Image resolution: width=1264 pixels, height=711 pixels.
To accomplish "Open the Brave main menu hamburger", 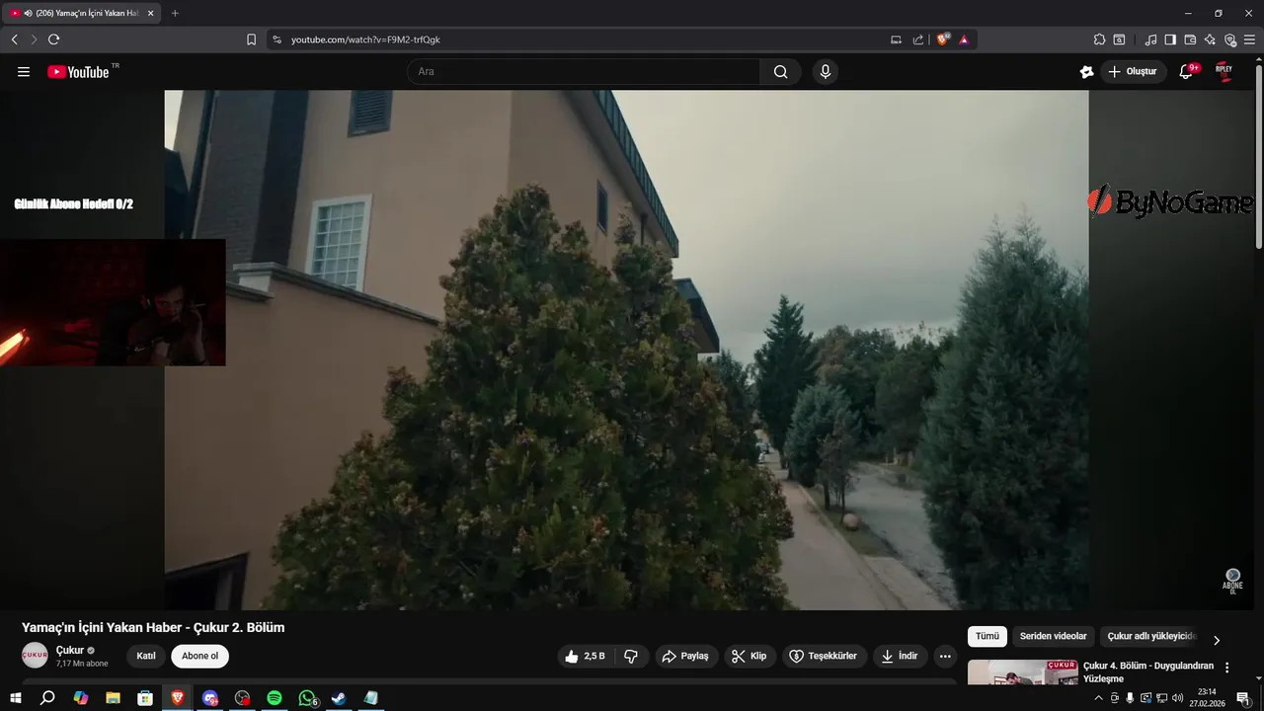I will (1249, 39).
